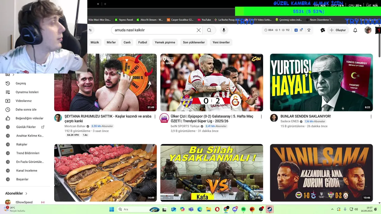
Task: Open the Casper Excalibur bookmark
Action: point(180,20)
